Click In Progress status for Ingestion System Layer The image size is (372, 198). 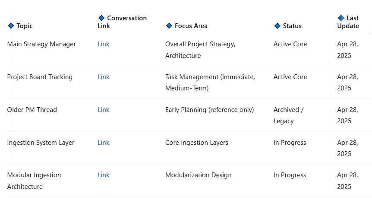(x=290, y=142)
